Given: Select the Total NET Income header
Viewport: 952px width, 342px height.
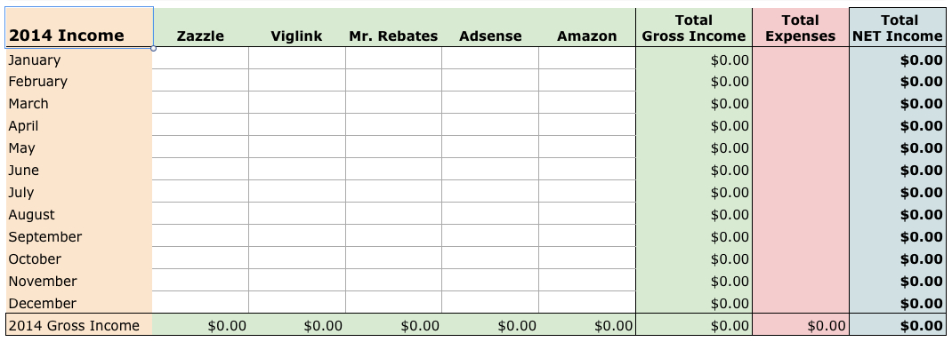Looking at the screenshot, I should pyautogui.click(x=899, y=28).
